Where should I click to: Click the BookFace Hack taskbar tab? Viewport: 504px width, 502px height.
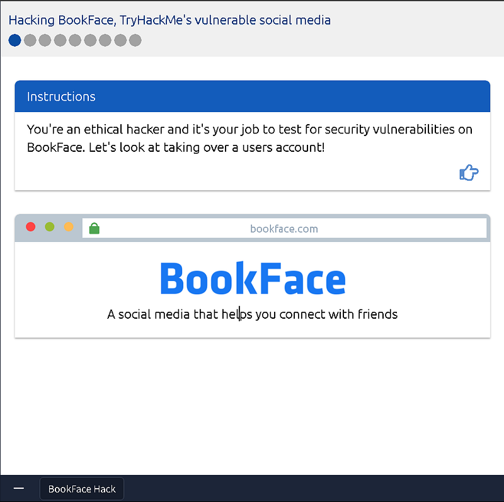click(82, 489)
